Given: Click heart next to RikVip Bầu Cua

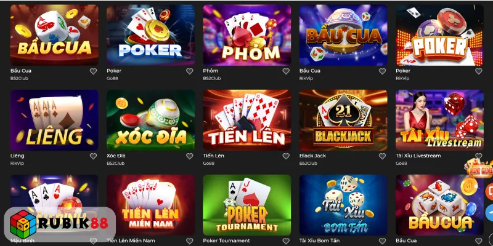Looking at the screenshot, I should (382, 71).
